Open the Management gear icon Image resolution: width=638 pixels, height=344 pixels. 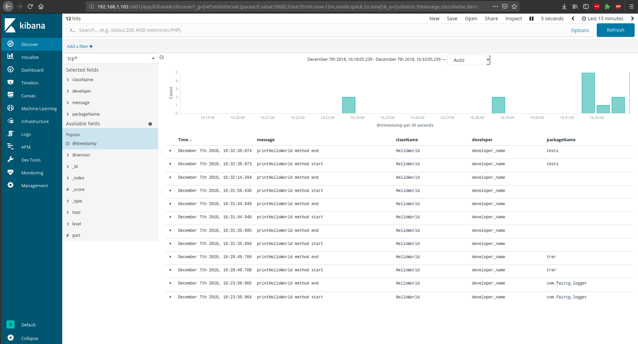[10, 185]
